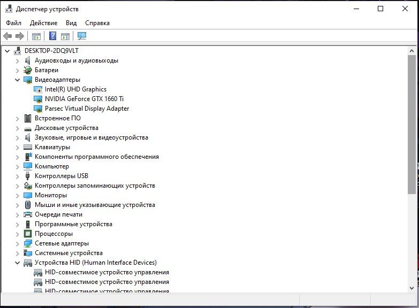
Task: Collapse the Устройства HID category
Action: tap(17, 263)
